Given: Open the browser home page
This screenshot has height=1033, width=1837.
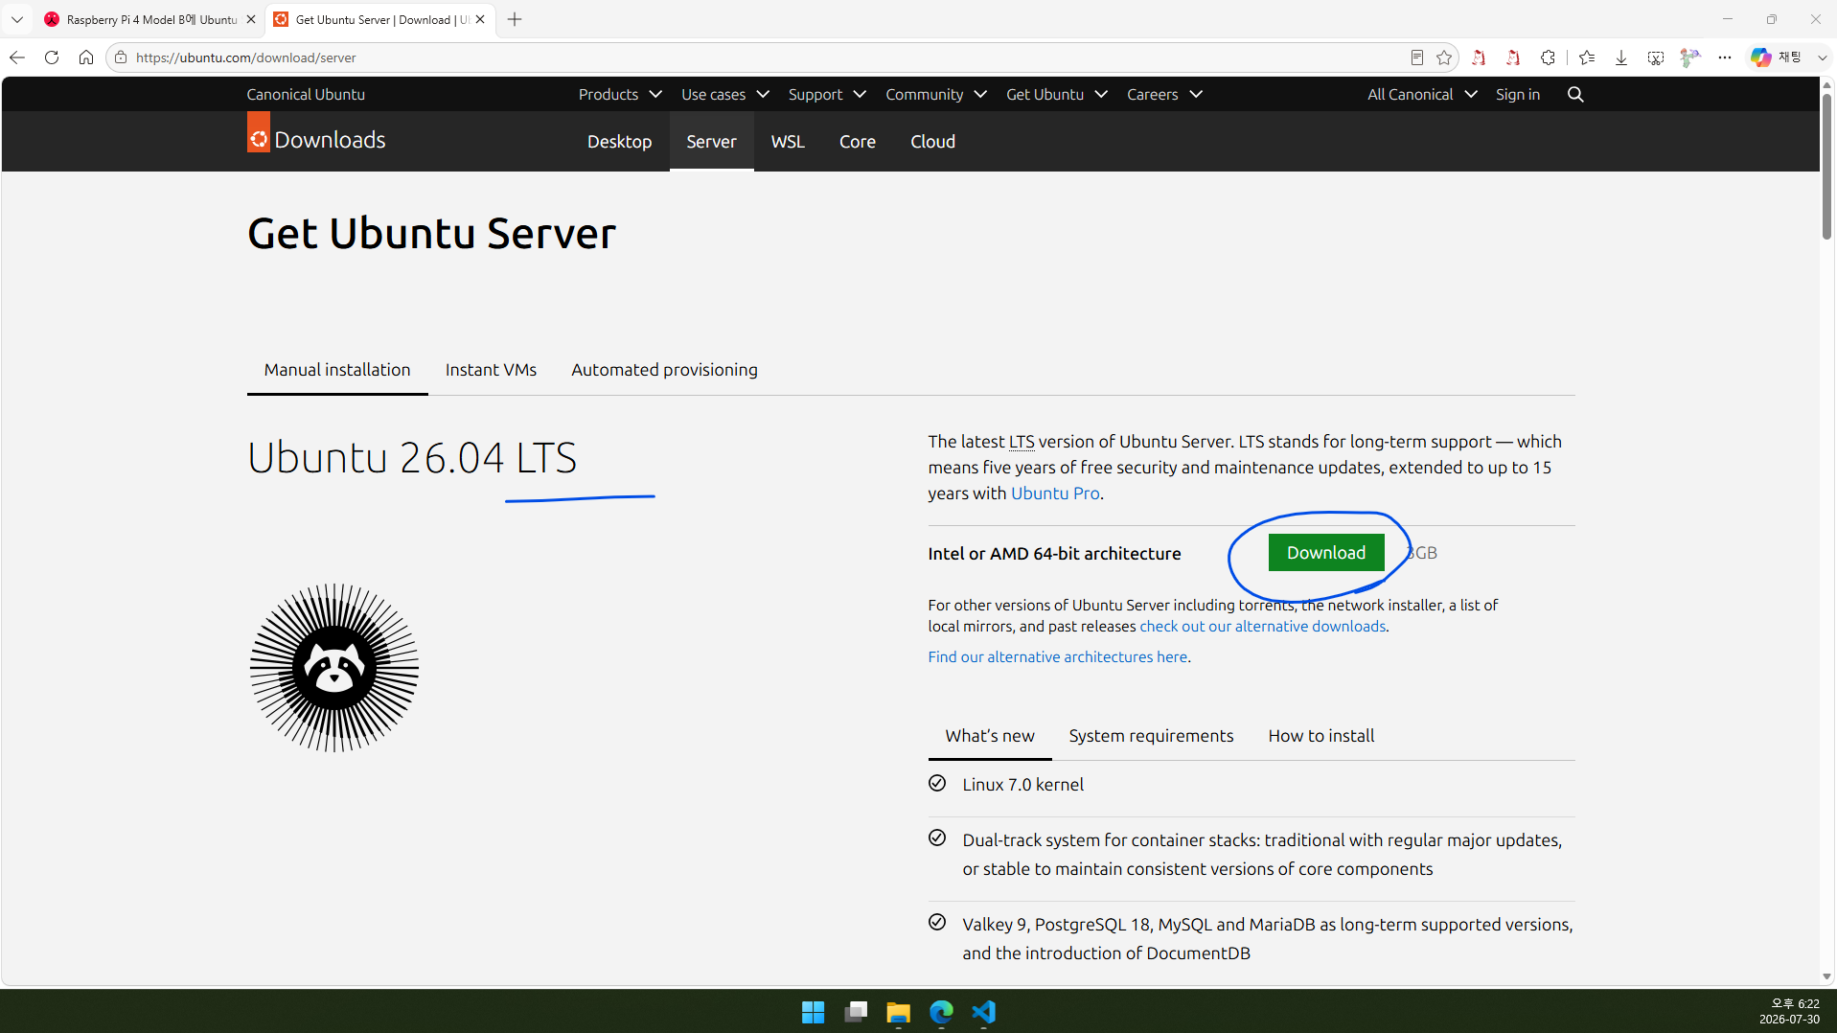Looking at the screenshot, I should [x=86, y=57].
